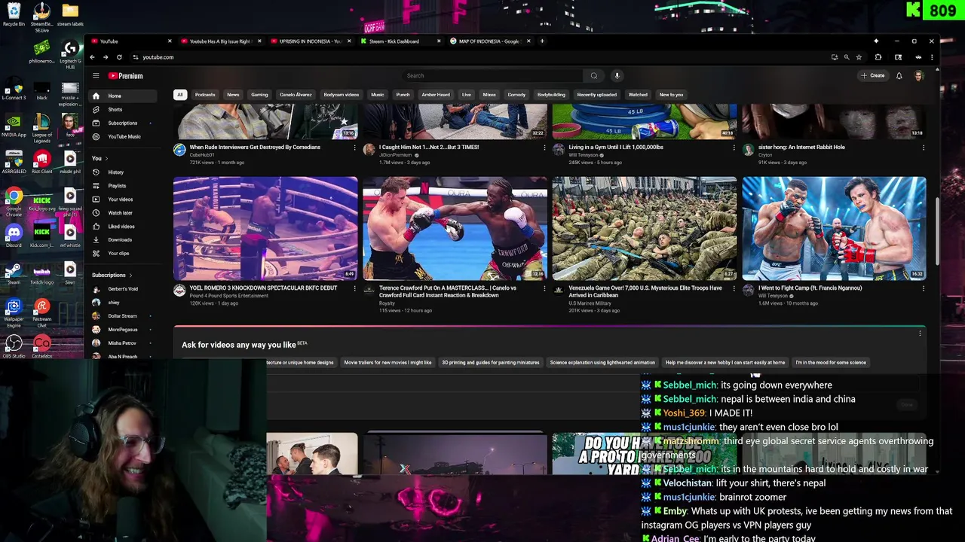Image resolution: width=965 pixels, height=542 pixels.
Task: Click Science explanation using lighthearted animation suggestion
Action: click(x=602, y=363)
